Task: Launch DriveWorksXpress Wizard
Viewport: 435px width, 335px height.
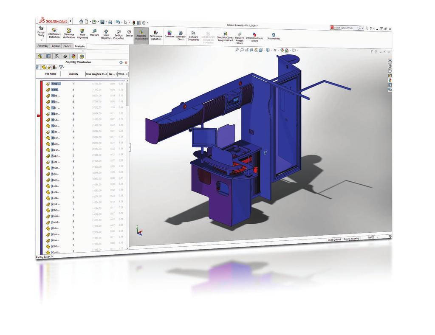Action: coord(254,37)
